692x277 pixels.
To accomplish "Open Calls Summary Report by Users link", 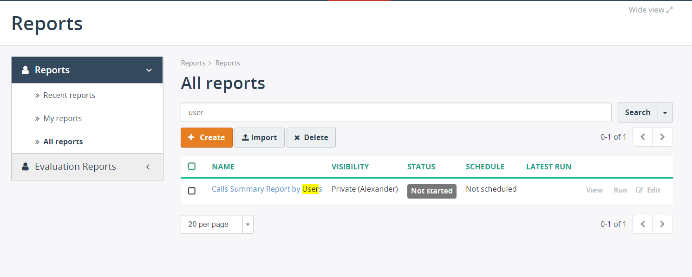I will (267, 189).
